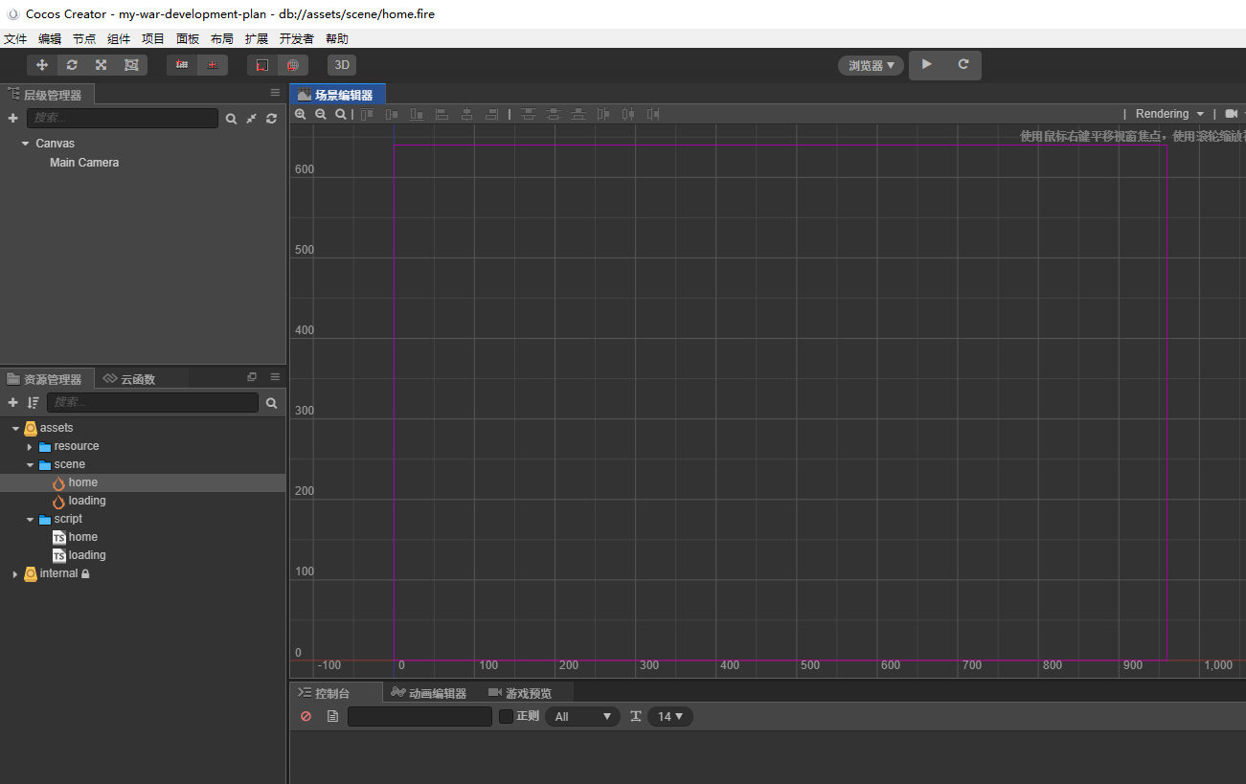Click the align bottom icon
This screenshot has height=784, width=1246.
coord(417,114)
